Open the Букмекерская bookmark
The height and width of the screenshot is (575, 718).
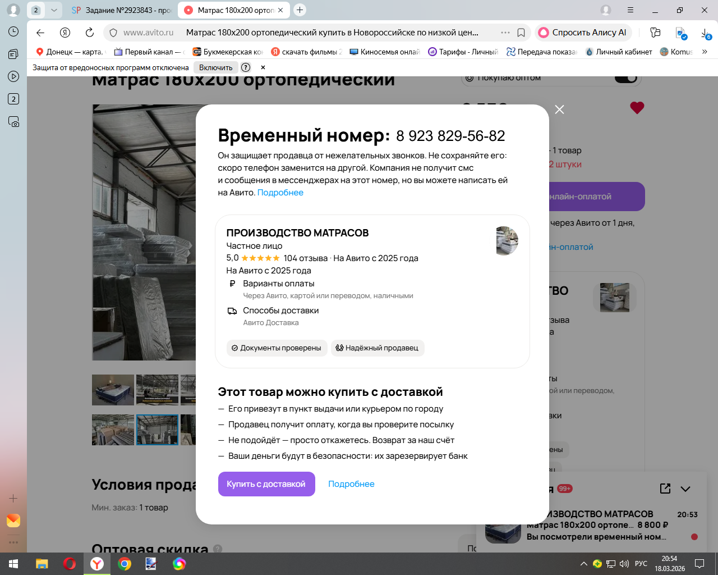click(x=228, y=52)
